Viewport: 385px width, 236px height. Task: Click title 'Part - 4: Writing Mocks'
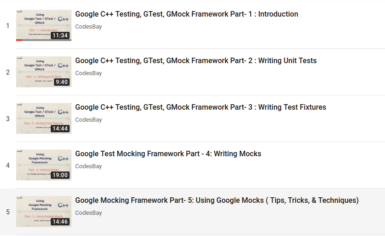(168, 154)
